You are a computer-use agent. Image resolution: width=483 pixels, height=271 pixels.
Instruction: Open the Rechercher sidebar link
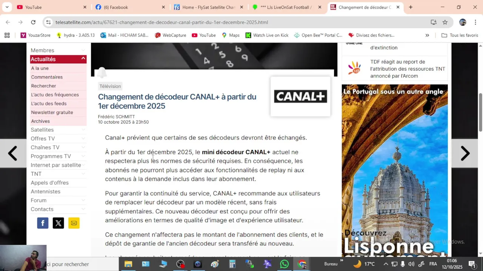43,86
